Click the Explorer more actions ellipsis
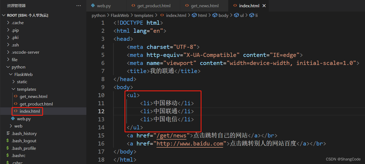This screenshot has height=164, width=365. pyautogui.click(x=79, y=6)
